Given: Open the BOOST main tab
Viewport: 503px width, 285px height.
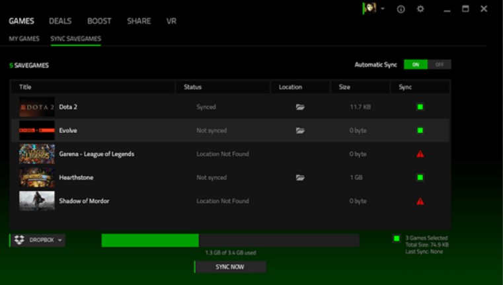Looking at the screenshot, I should 99,21.
